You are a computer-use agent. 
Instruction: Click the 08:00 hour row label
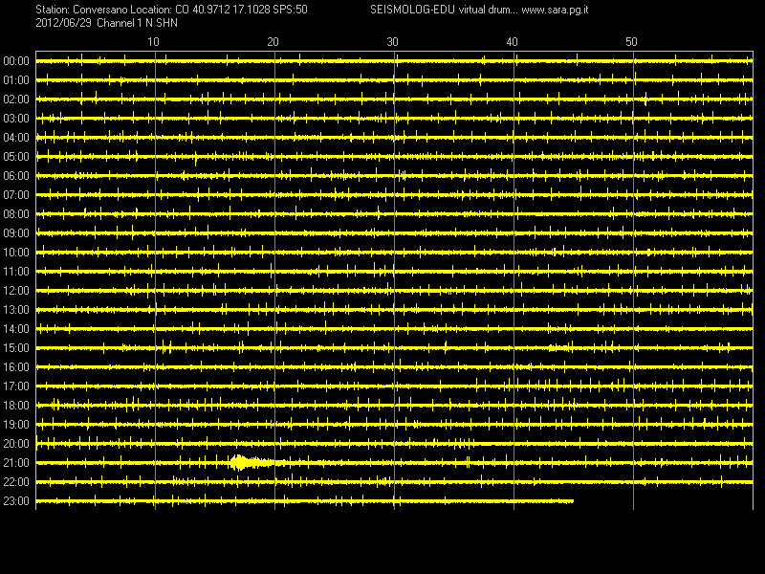pos(16,214)
